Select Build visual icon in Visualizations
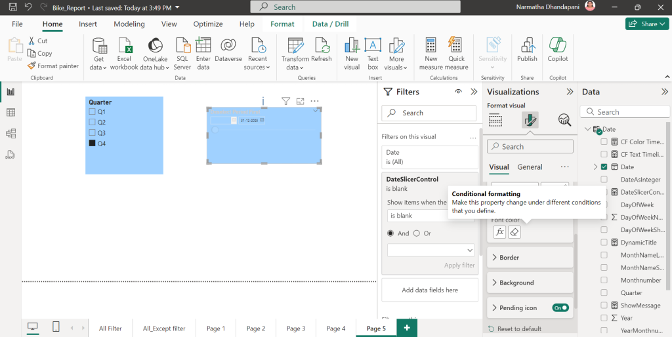Screen dimensions: 672x337 [495, 121]
